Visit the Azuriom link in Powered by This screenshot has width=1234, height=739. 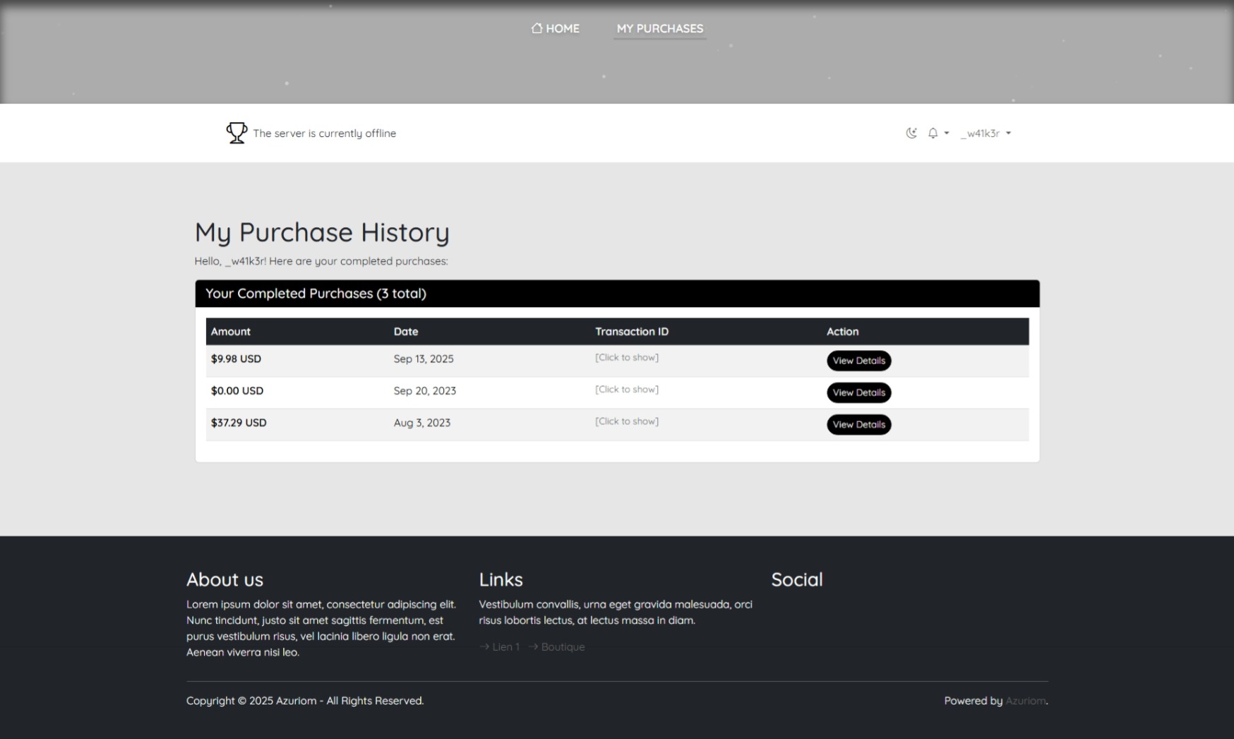pyautogui.click(x=1025, y=701)
